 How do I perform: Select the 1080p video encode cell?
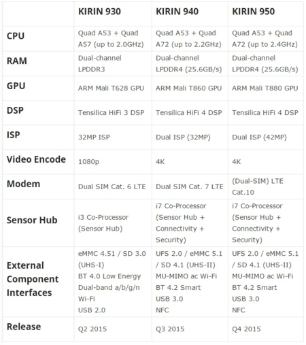[88, 162]
